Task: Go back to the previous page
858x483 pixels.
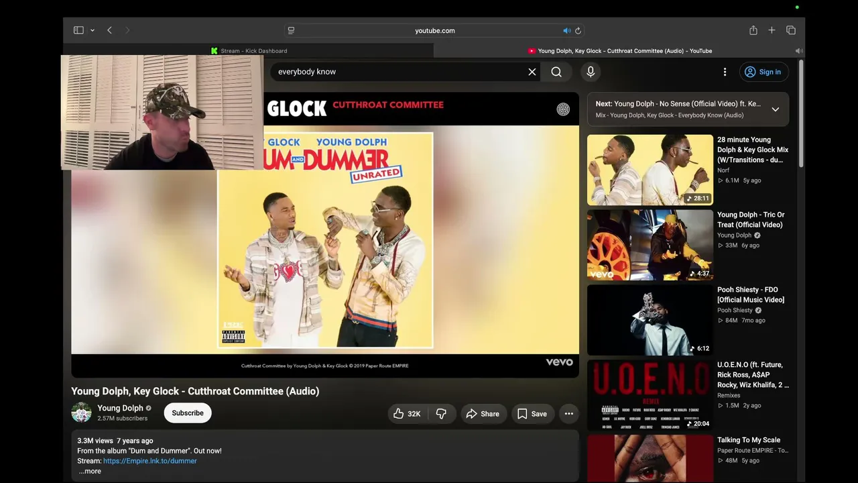Action: point(109,30)
